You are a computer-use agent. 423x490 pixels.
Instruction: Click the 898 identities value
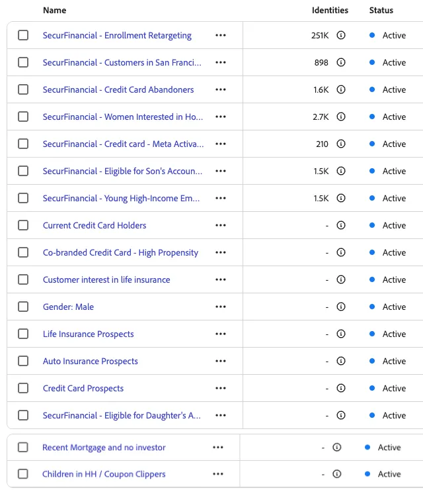pos(321,62)
